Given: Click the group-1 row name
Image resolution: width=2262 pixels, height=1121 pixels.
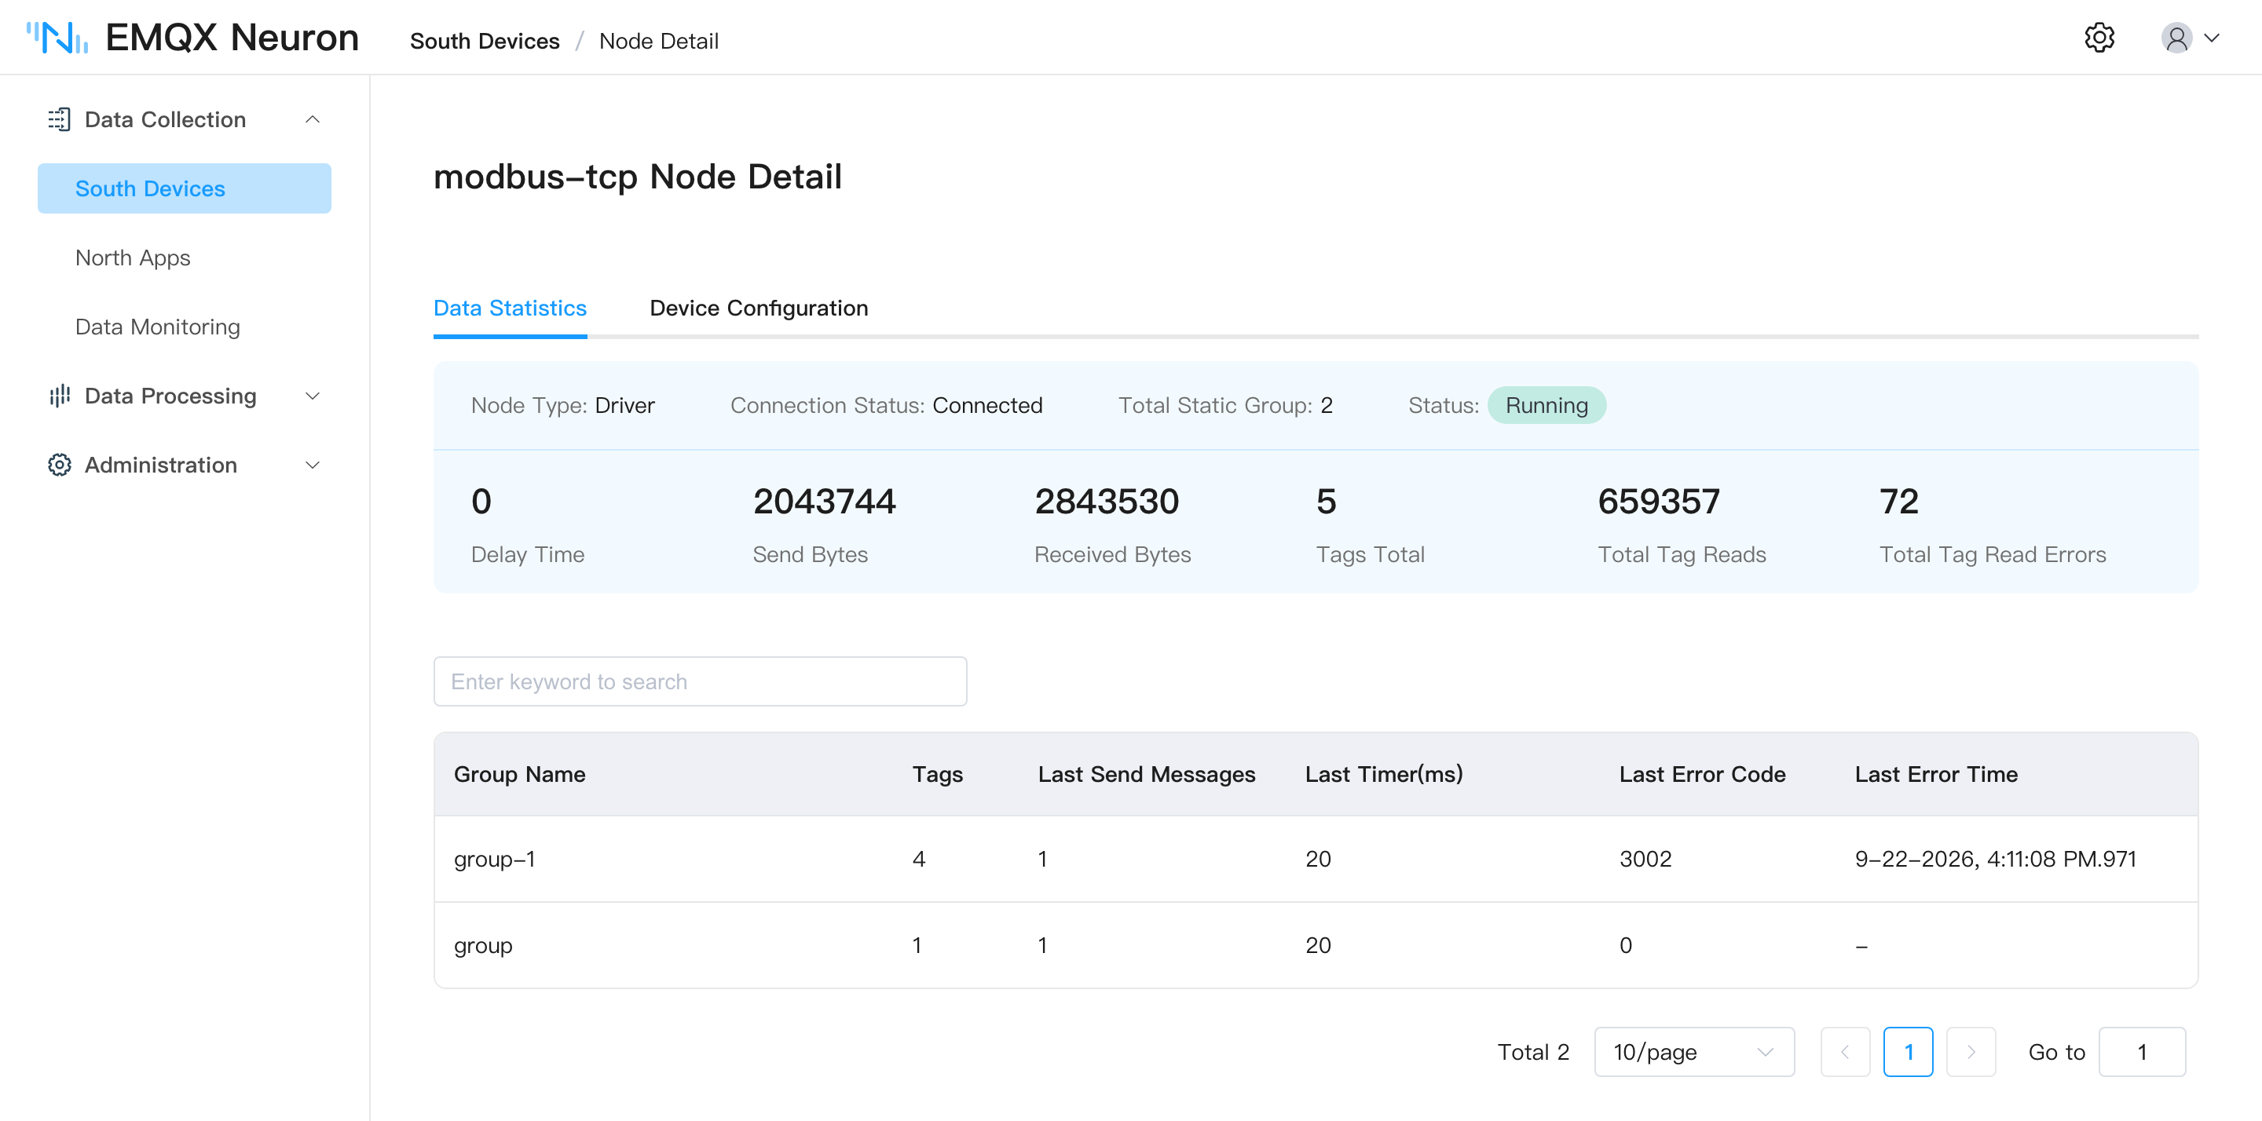Looking at the screenshot, I should (x=494, y=859).
